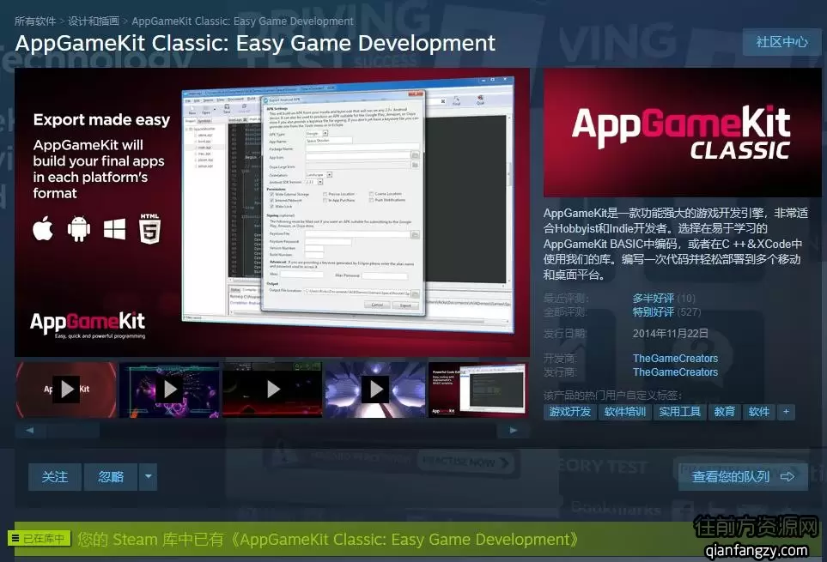Select the 实用工具 tag
This screenshot has width=827, height=562.
[679, 412]
